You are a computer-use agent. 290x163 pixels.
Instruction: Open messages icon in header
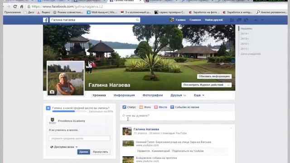pos(239,20)
